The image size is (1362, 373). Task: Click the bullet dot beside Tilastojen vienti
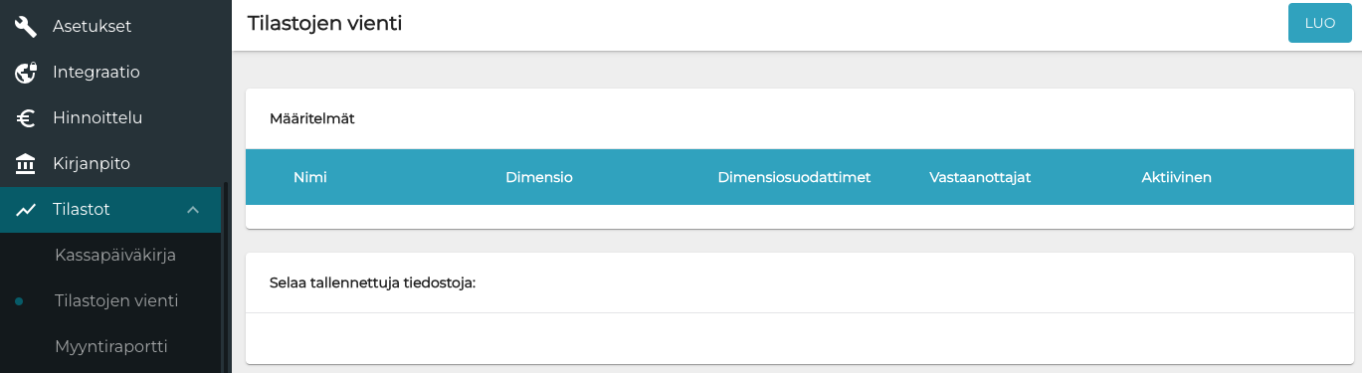tap(19, 300)
